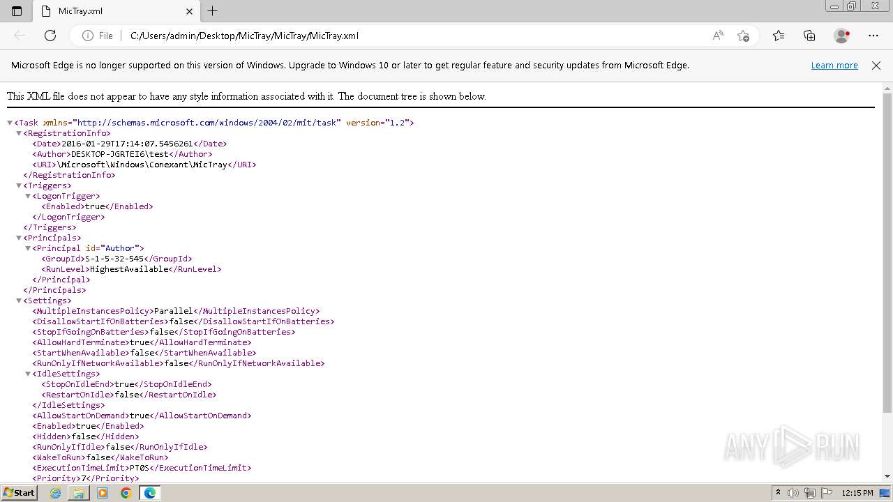Click the scroll-down arrow of page scrollbar
The height and width of the screenshot is (502, 893).
(887, 476)
